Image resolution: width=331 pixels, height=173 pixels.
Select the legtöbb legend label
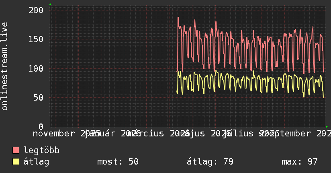click(x=41, y=150)
